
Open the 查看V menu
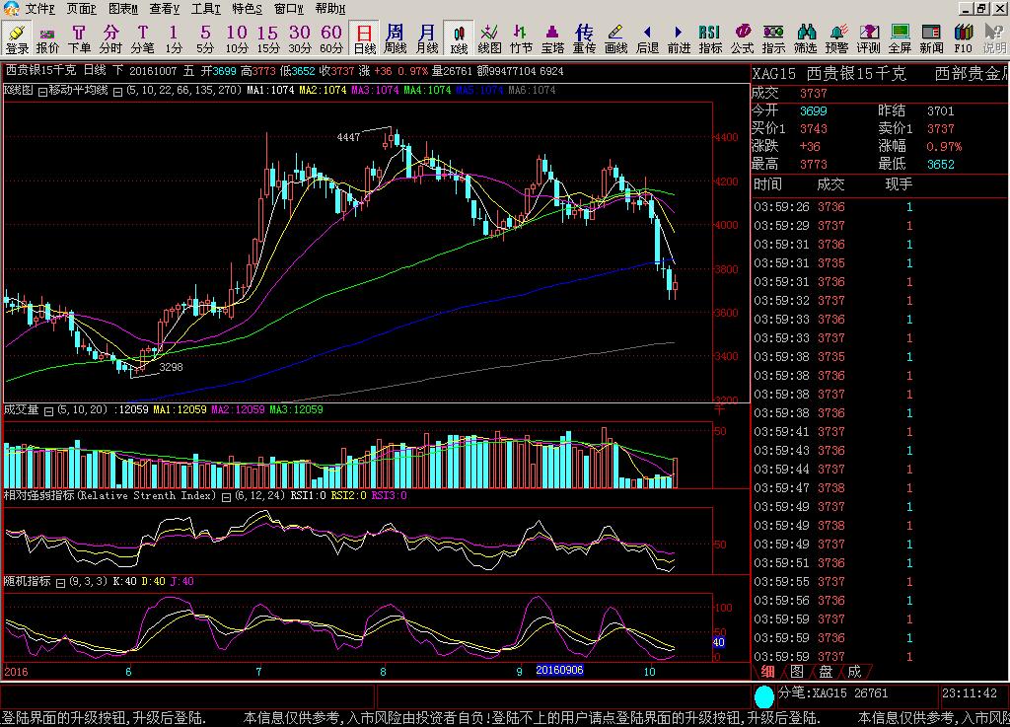(165, 8)
